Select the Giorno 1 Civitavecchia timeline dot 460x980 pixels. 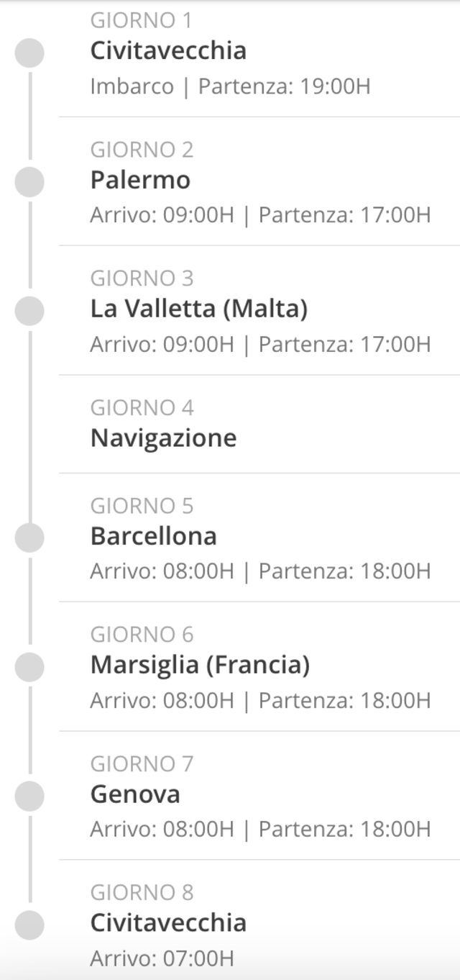click(x=29, y=53)
